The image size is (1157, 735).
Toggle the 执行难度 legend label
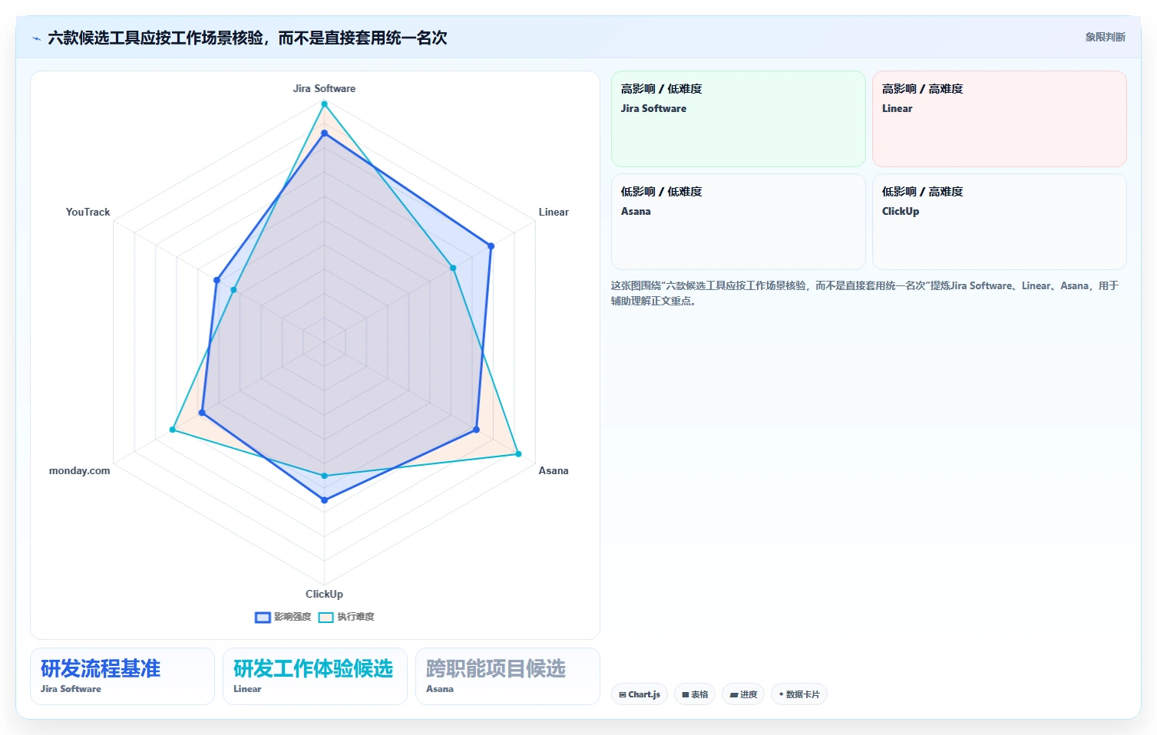click(x=355, y=617)
